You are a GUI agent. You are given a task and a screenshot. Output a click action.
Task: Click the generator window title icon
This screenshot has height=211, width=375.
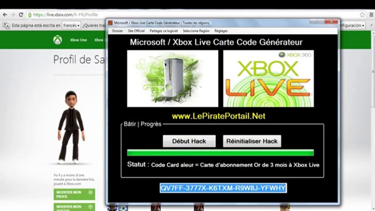coord(110,23)
